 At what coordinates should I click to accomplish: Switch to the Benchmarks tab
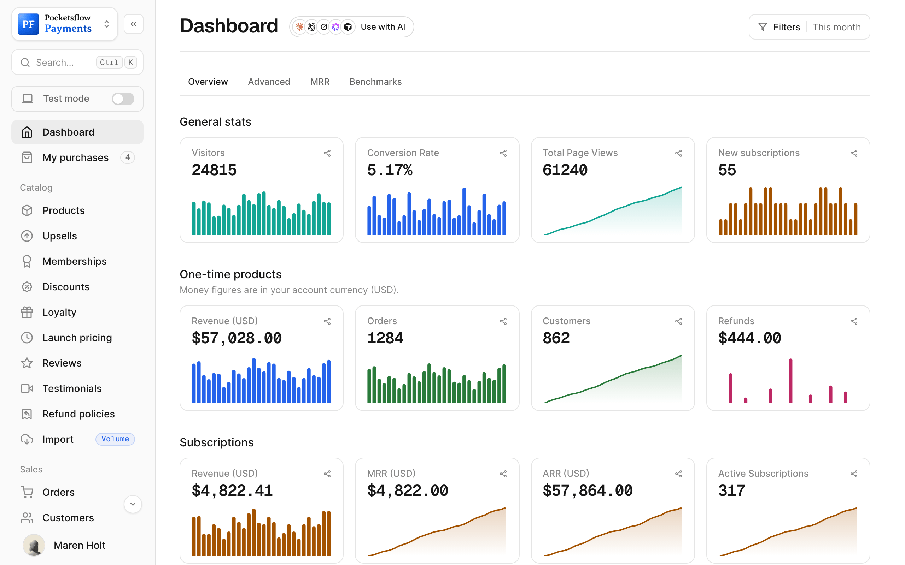[375, 82]
